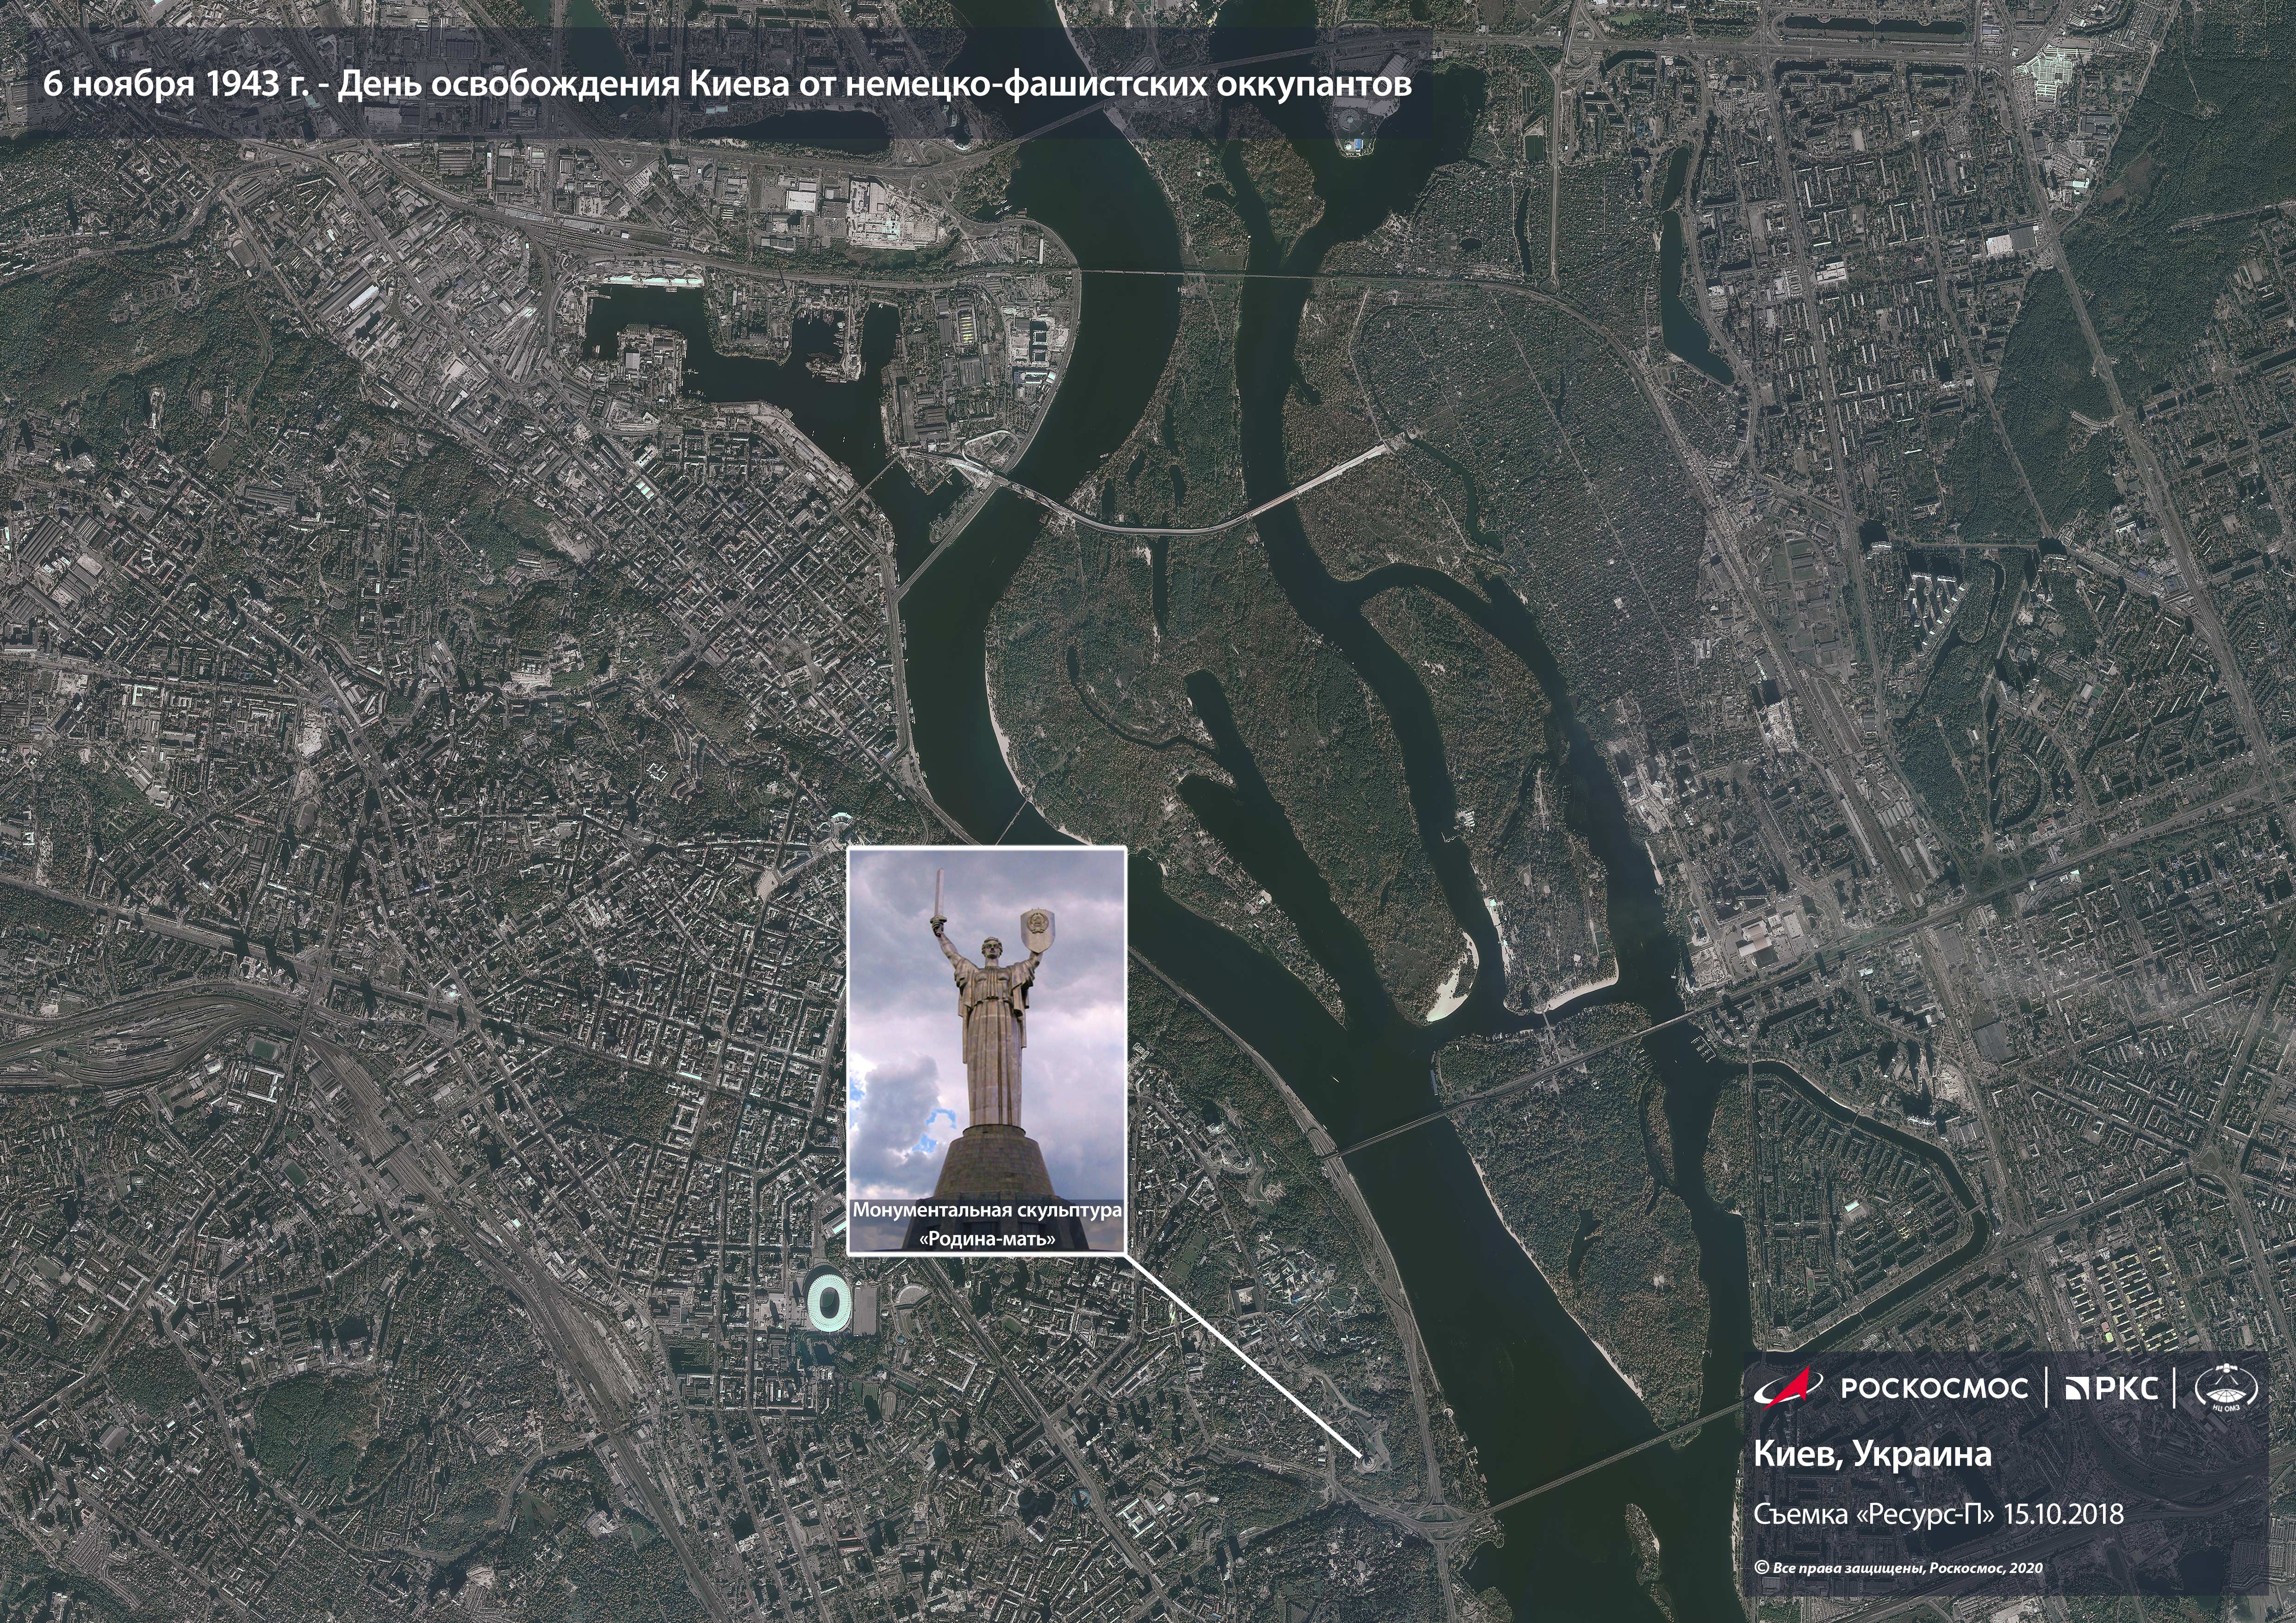The width and height of the screenshot is (2296, 1623).
Task: Click the РКС logo
Action: 2112,1388
